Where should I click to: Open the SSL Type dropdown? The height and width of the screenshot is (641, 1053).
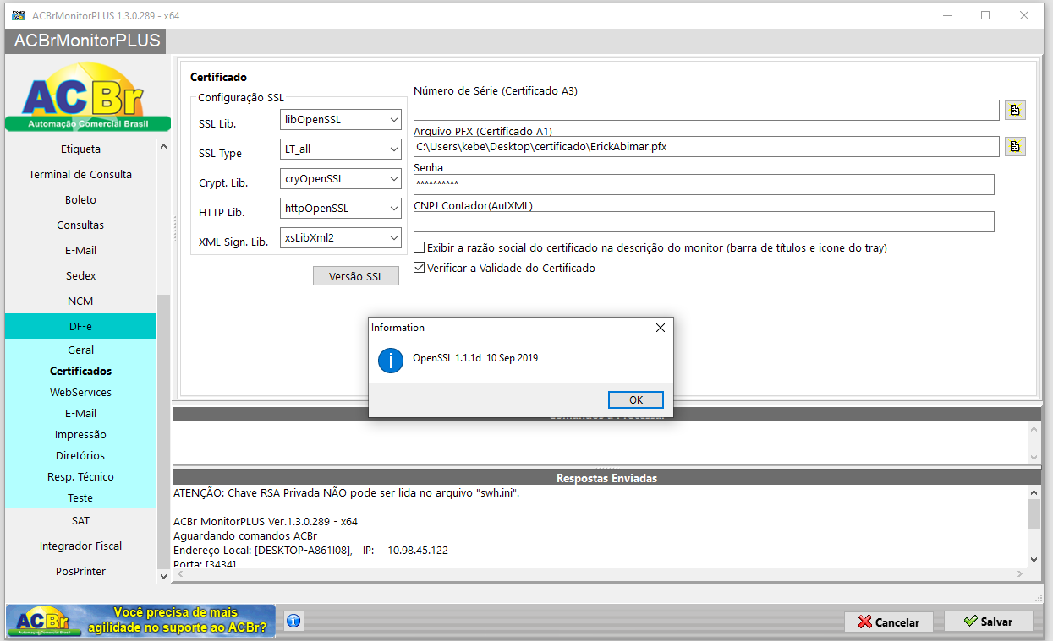341,149
